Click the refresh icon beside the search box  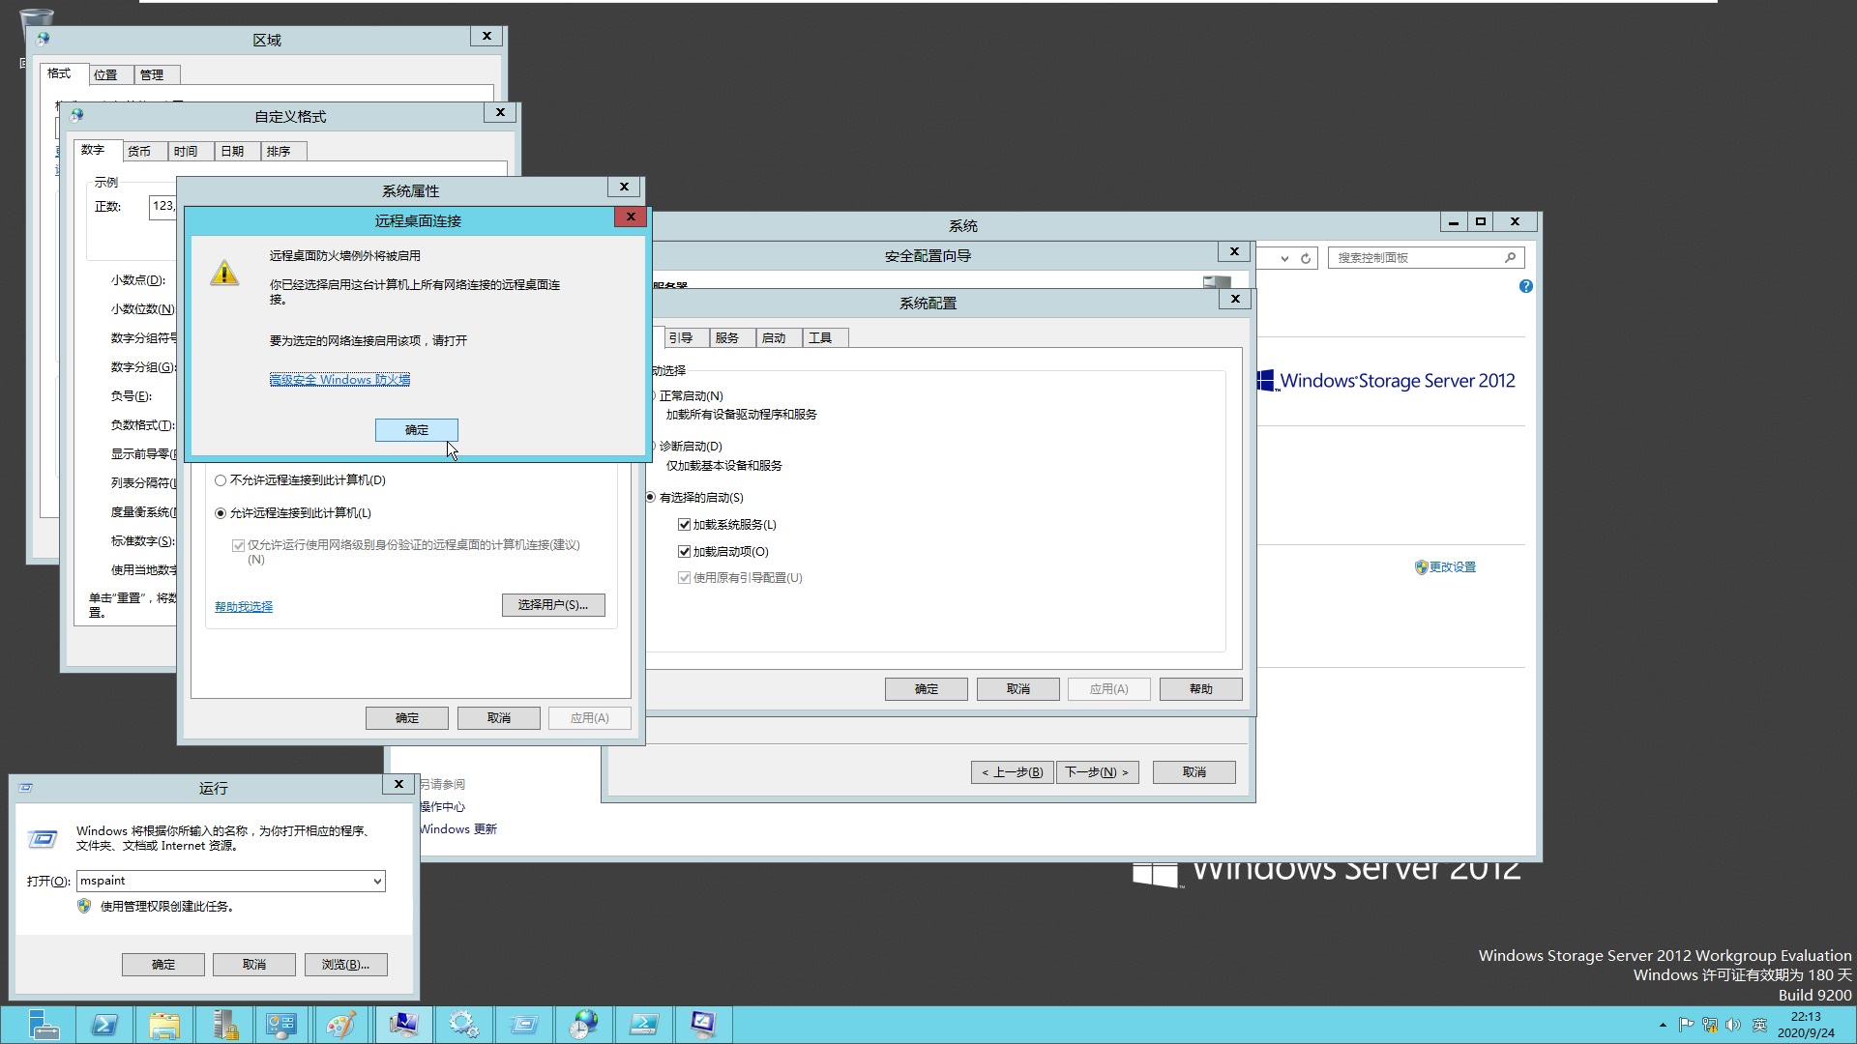[1306, 258]
